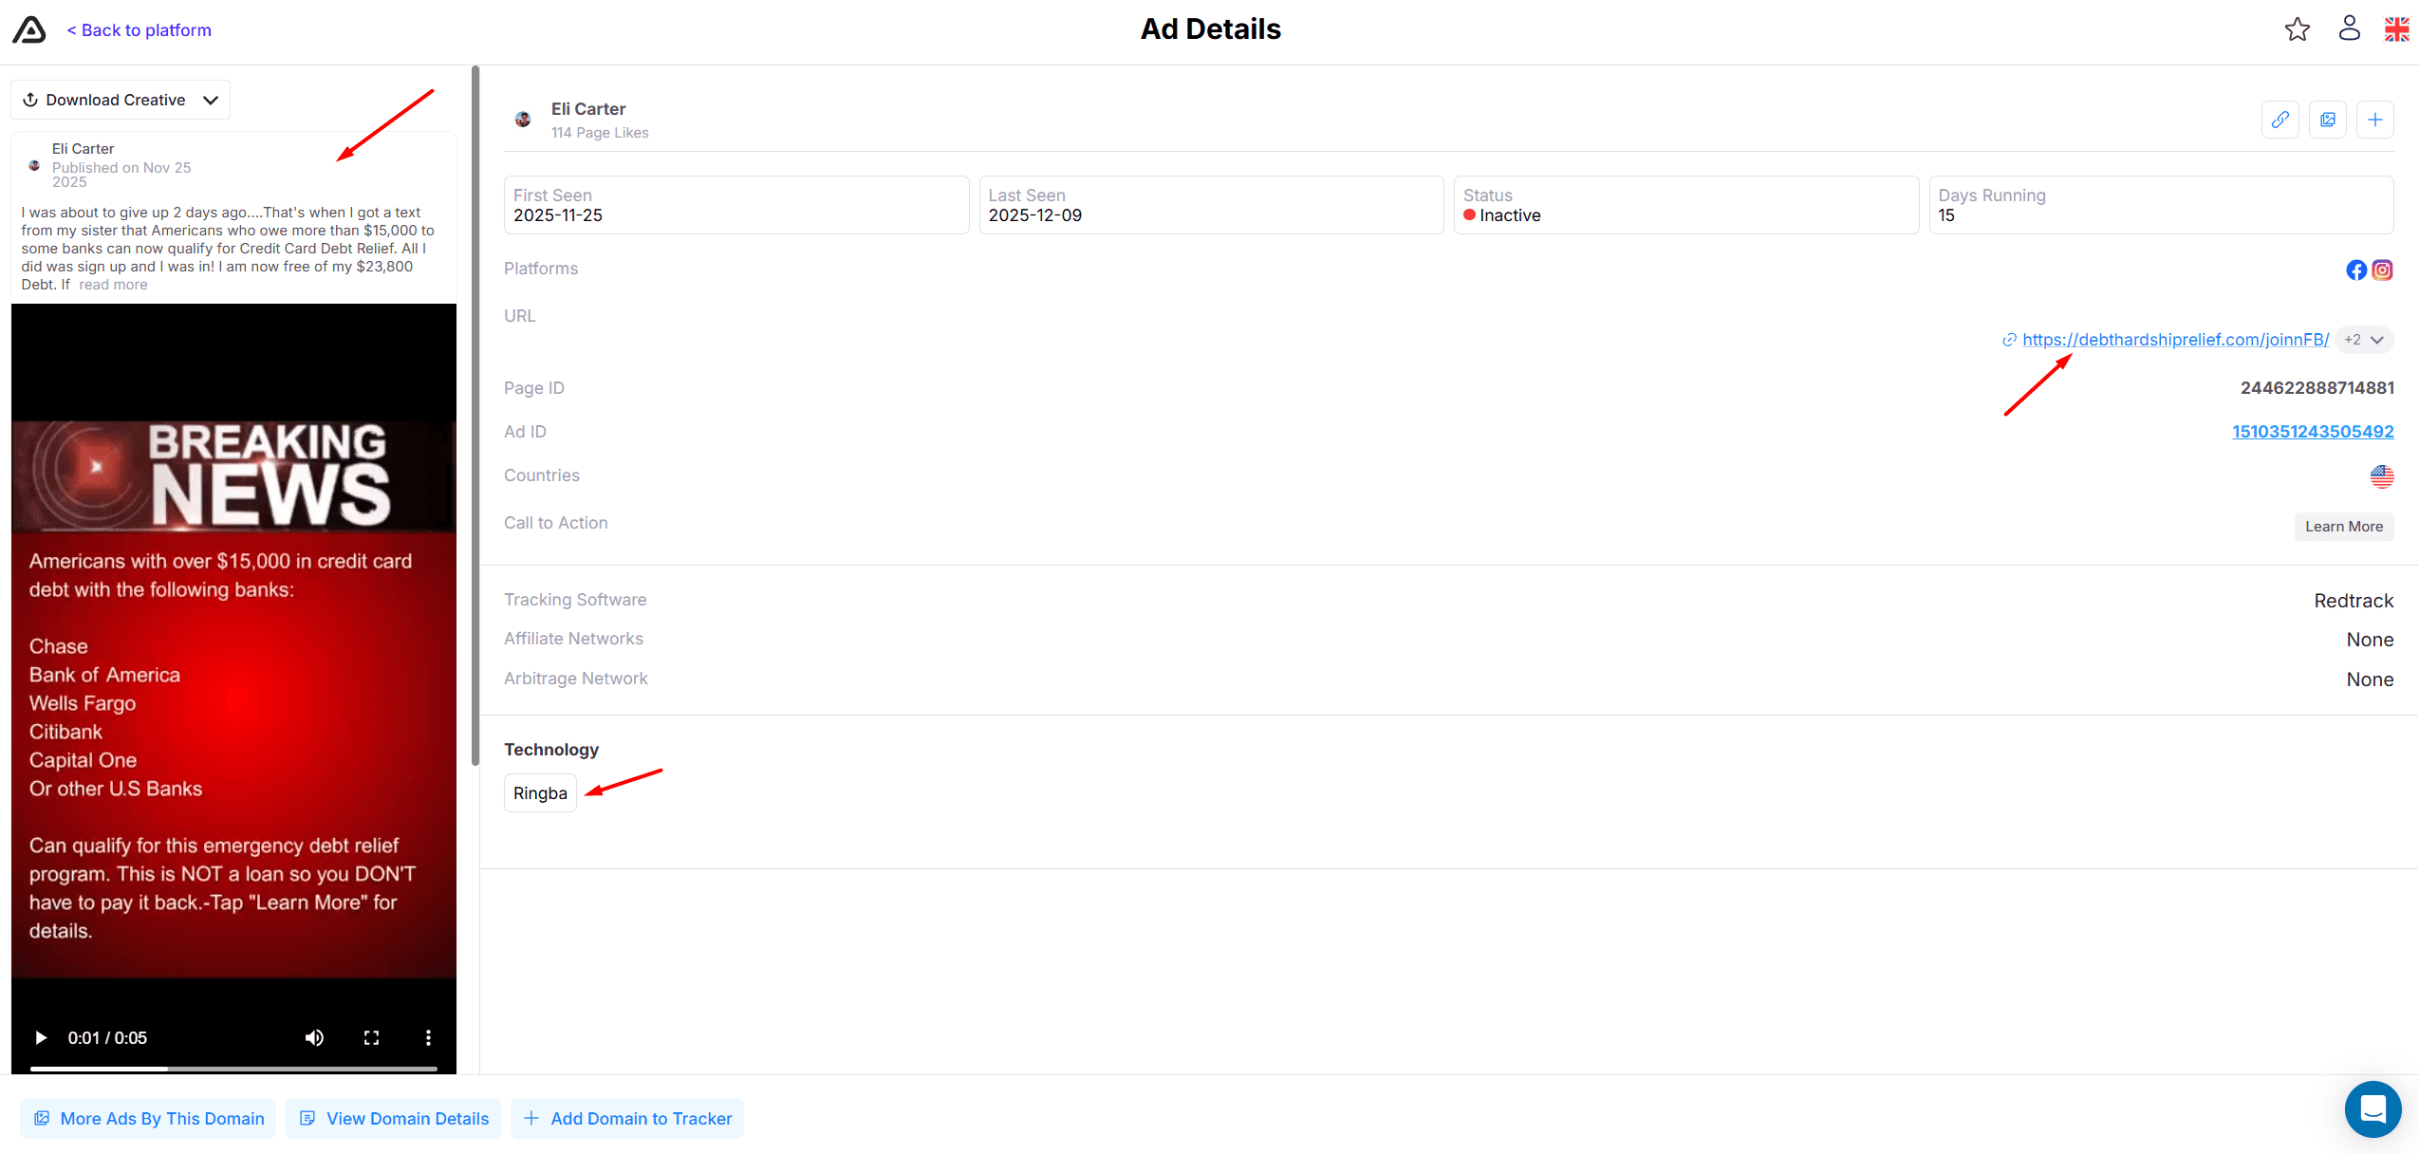Toggle video fullscreen mode
Viewport: 2419px width, 1154px height.
pos(371,1037)
